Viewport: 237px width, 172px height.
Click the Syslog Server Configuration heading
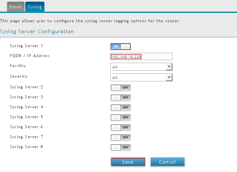pyautogui.click(x=37, y=32)
